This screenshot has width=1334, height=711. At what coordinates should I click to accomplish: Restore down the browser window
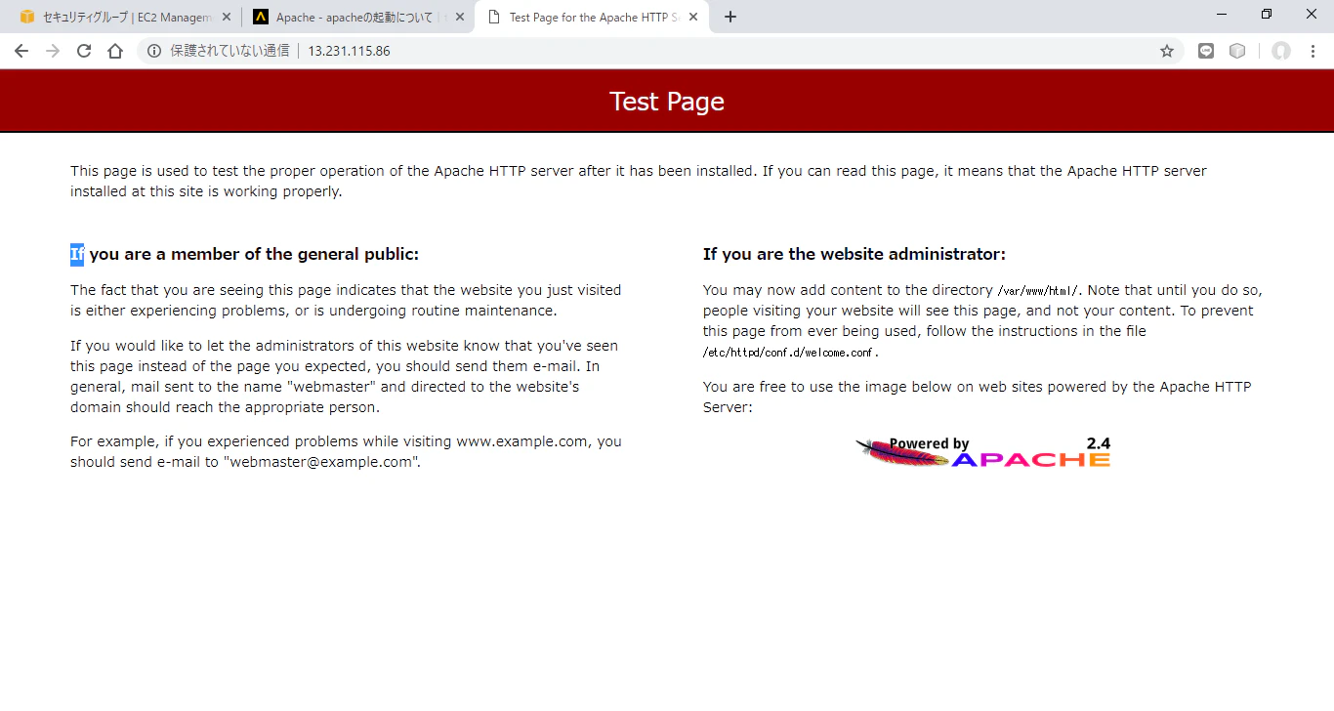coord(1267,14)
